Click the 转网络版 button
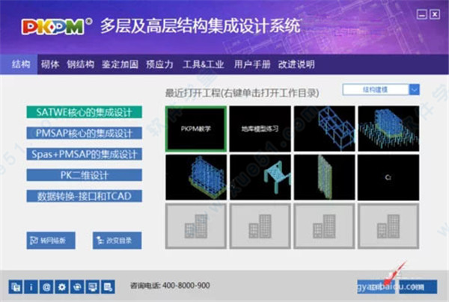The image size is (449, 302). (x=51, y=241)
